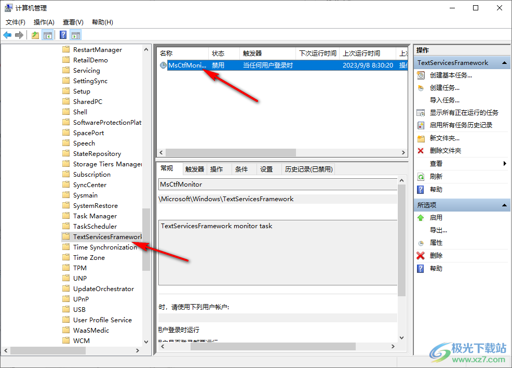
Task: Click 启用所有任务历史记录 link
Action: [x=461, y=125]
